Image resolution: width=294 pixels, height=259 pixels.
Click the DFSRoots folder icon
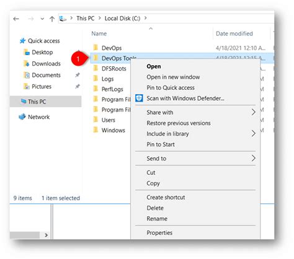[96, 68]
